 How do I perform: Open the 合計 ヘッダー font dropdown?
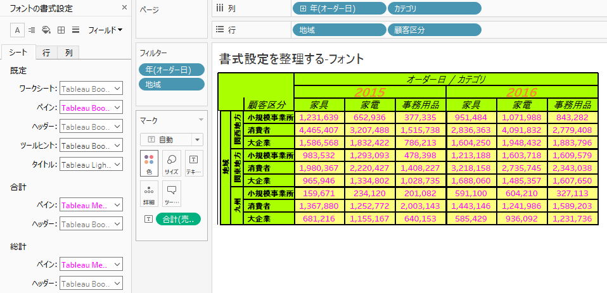pyautogui.click(x=91, y=223)
